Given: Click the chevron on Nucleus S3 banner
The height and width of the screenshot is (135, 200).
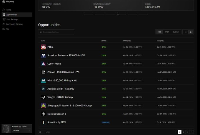Looking at the screenshot, I should click(x=30, y=131).
